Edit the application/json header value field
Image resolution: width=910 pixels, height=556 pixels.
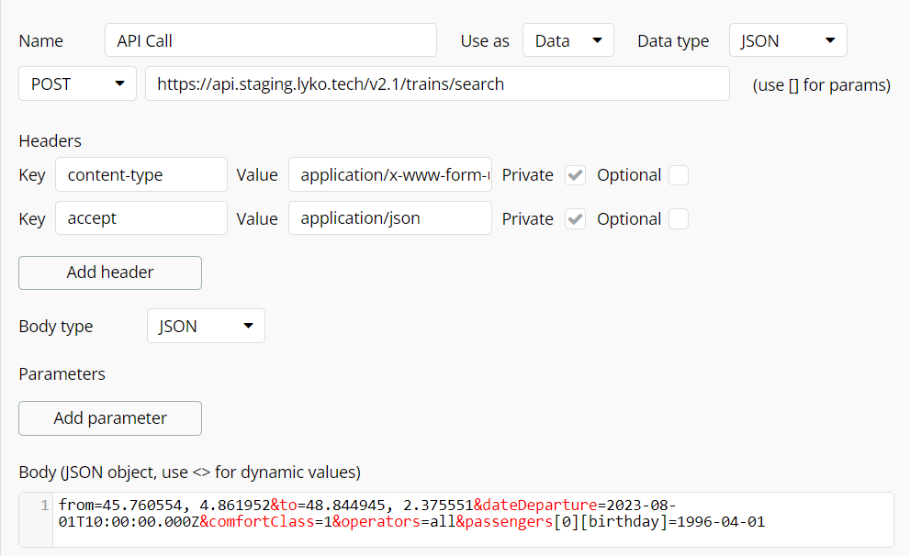(389, 218)
